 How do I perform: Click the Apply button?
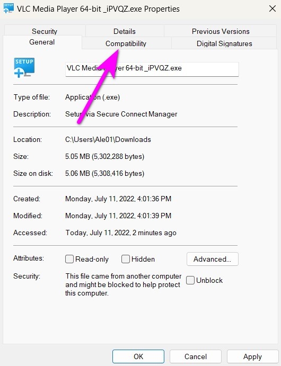tap(252, 356)
